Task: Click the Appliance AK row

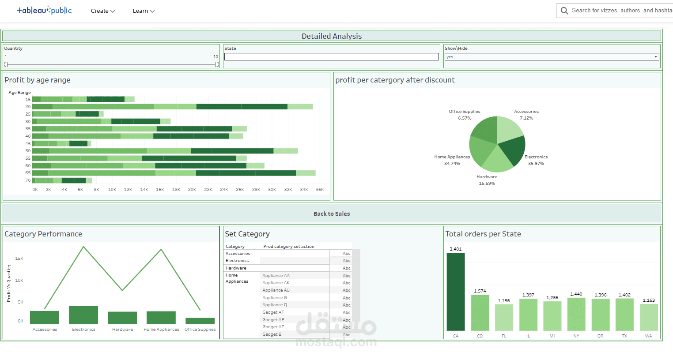Action: pyautogui.click(x=276, y=283)
